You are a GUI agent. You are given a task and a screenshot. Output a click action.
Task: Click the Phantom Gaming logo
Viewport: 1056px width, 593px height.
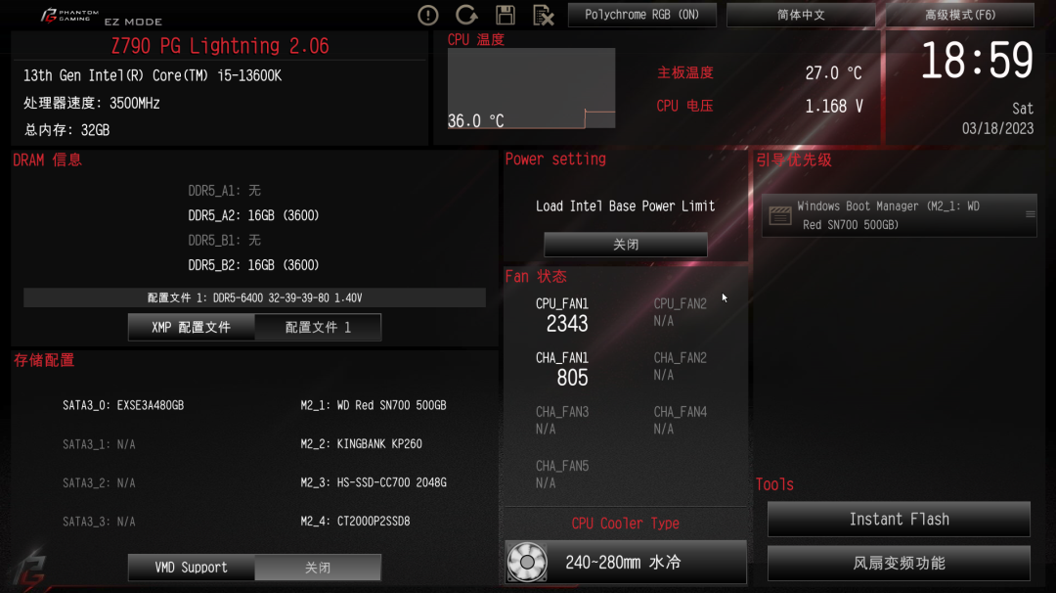(x=70, y=15)
